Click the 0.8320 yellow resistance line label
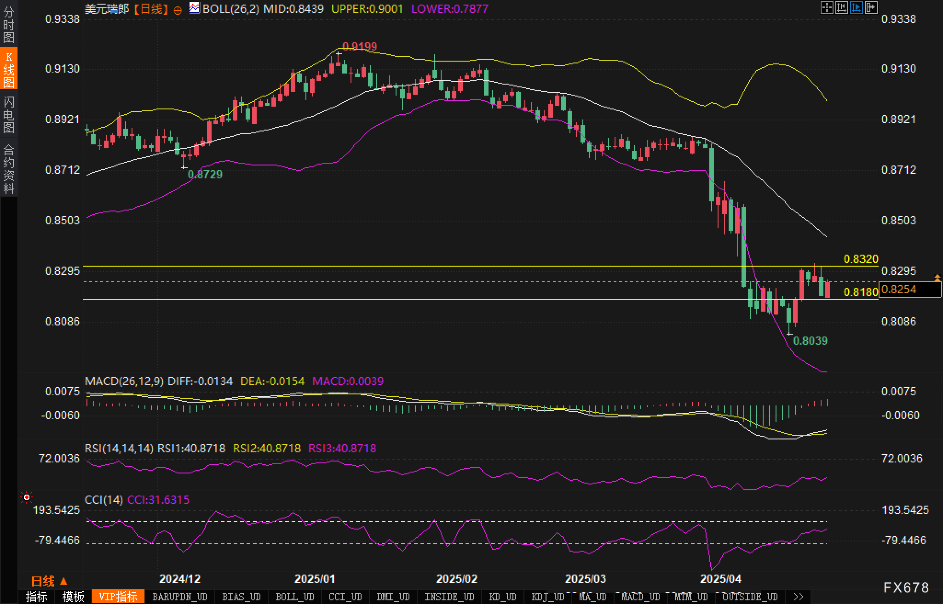The image size is (943, 604). (861, 259)
